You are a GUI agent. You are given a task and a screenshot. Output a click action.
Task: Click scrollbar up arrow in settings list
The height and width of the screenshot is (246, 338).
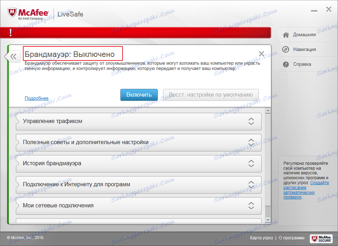tap(268, 111)
